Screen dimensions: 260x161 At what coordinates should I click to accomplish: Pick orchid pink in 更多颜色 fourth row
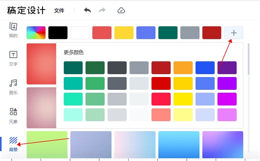click(227, 115)
